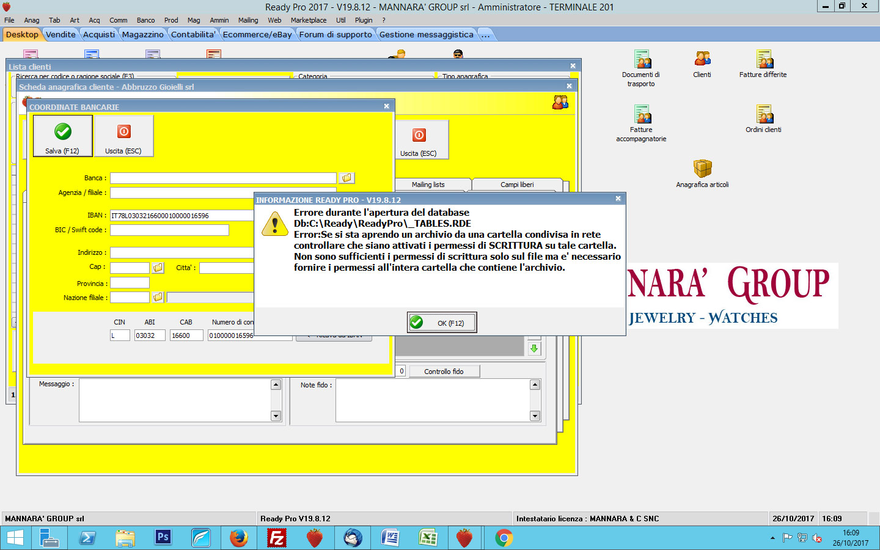The height and width of the screenshot is (550, 880).
Task: Open the Clienti desktop icon
Action: click(x=702, y=65)
